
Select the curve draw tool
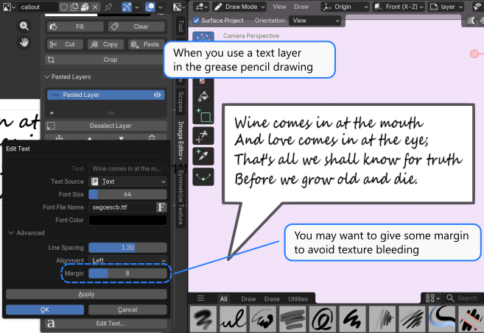pos(203,176)
